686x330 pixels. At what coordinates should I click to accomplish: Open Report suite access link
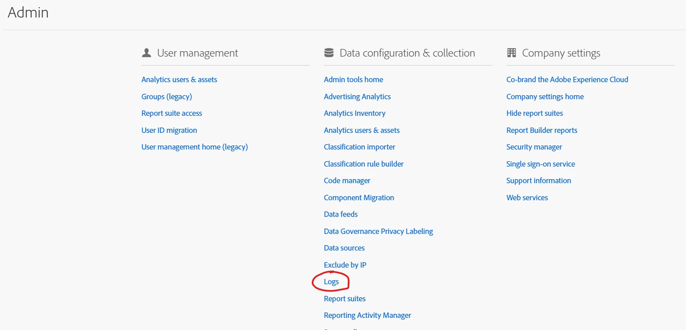pyautogui.click(x=172, y=113)
